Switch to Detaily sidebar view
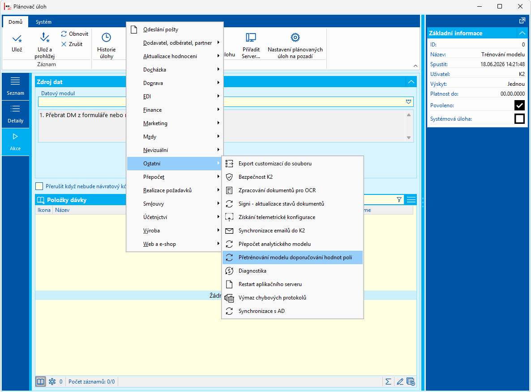Screen dimensions: 531x392 tap(15, 114)
